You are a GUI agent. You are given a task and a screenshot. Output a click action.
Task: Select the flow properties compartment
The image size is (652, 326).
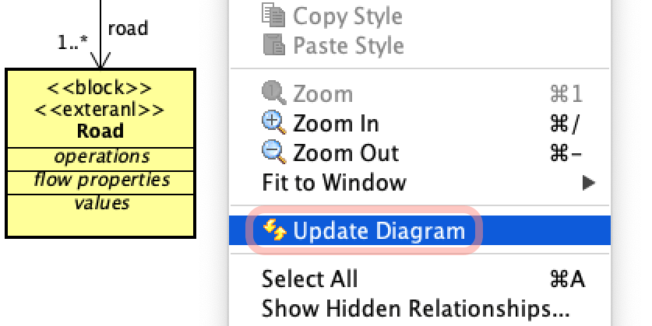(100, 182)
